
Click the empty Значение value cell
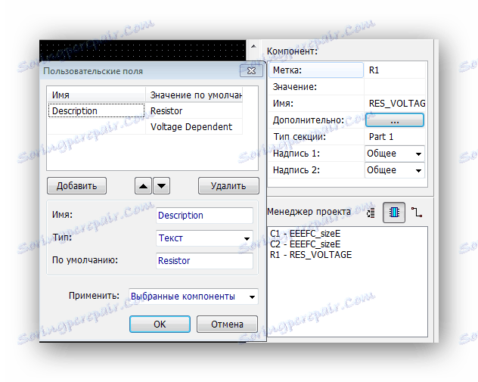(x=395, y=87)
